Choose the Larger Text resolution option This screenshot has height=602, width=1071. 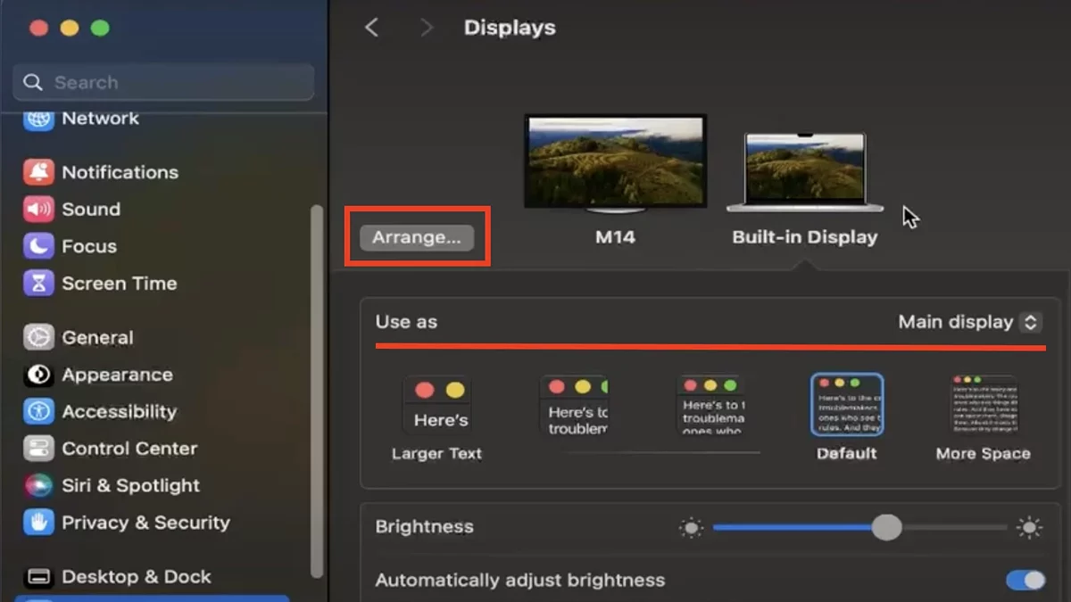point(436,419)
